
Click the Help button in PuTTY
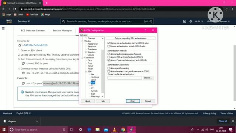pyautogui.click(x=103, y=101)
